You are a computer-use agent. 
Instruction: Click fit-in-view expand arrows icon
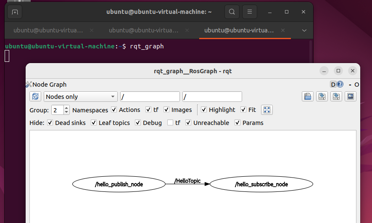[x=267, y=110]
